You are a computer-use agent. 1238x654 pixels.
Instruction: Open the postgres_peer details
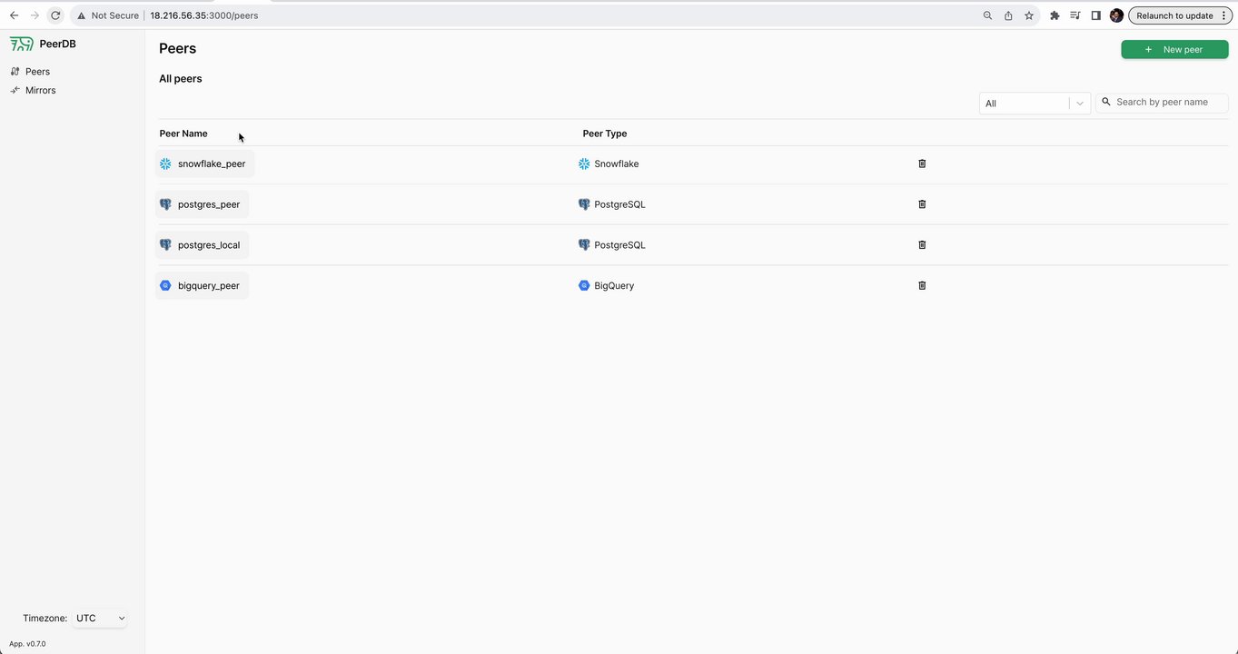pyautogui.click(x=202, y=204)
